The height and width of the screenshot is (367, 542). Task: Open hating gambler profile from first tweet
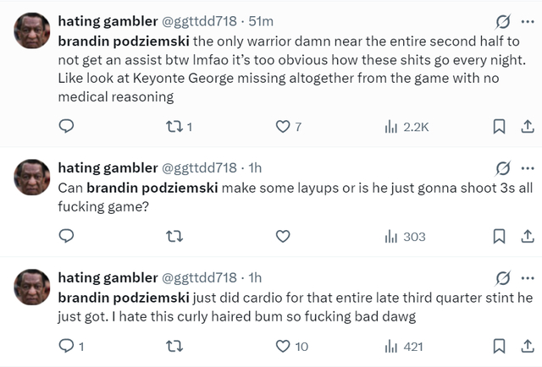point(107,20)
